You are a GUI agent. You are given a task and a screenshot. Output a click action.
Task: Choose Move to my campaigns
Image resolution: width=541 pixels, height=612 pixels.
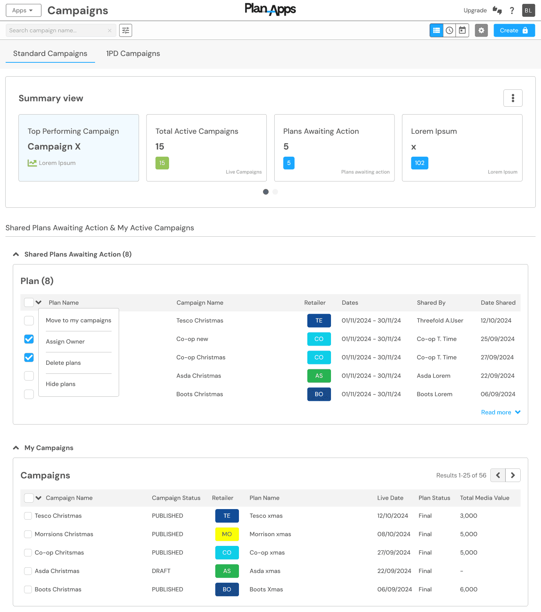pos(79,320)
